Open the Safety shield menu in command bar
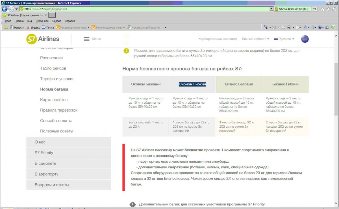339x209 pixels. [x=306, y=27]
